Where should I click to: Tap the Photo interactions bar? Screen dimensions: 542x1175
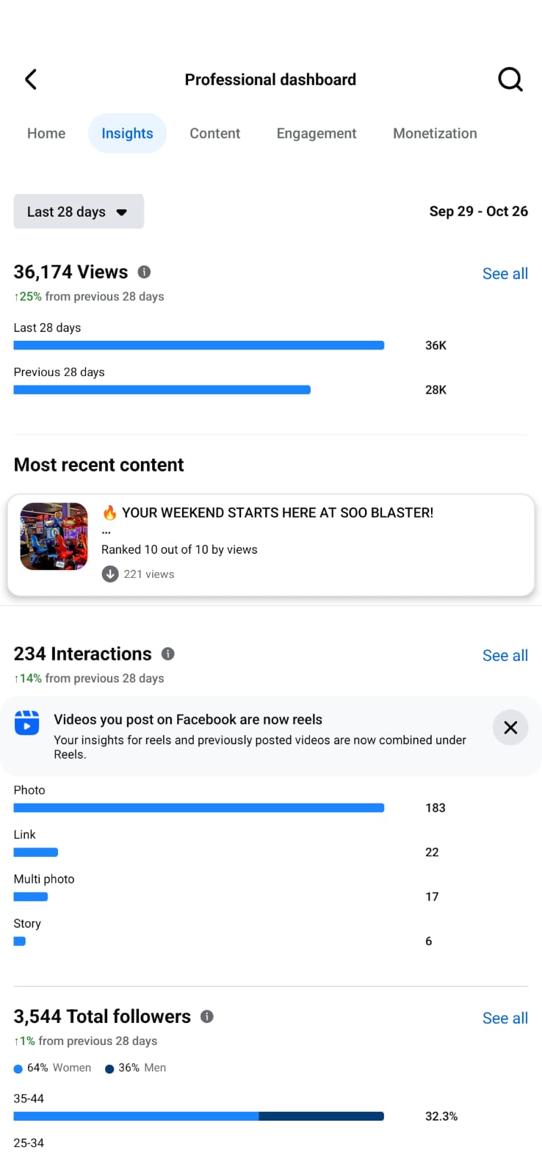199,808
